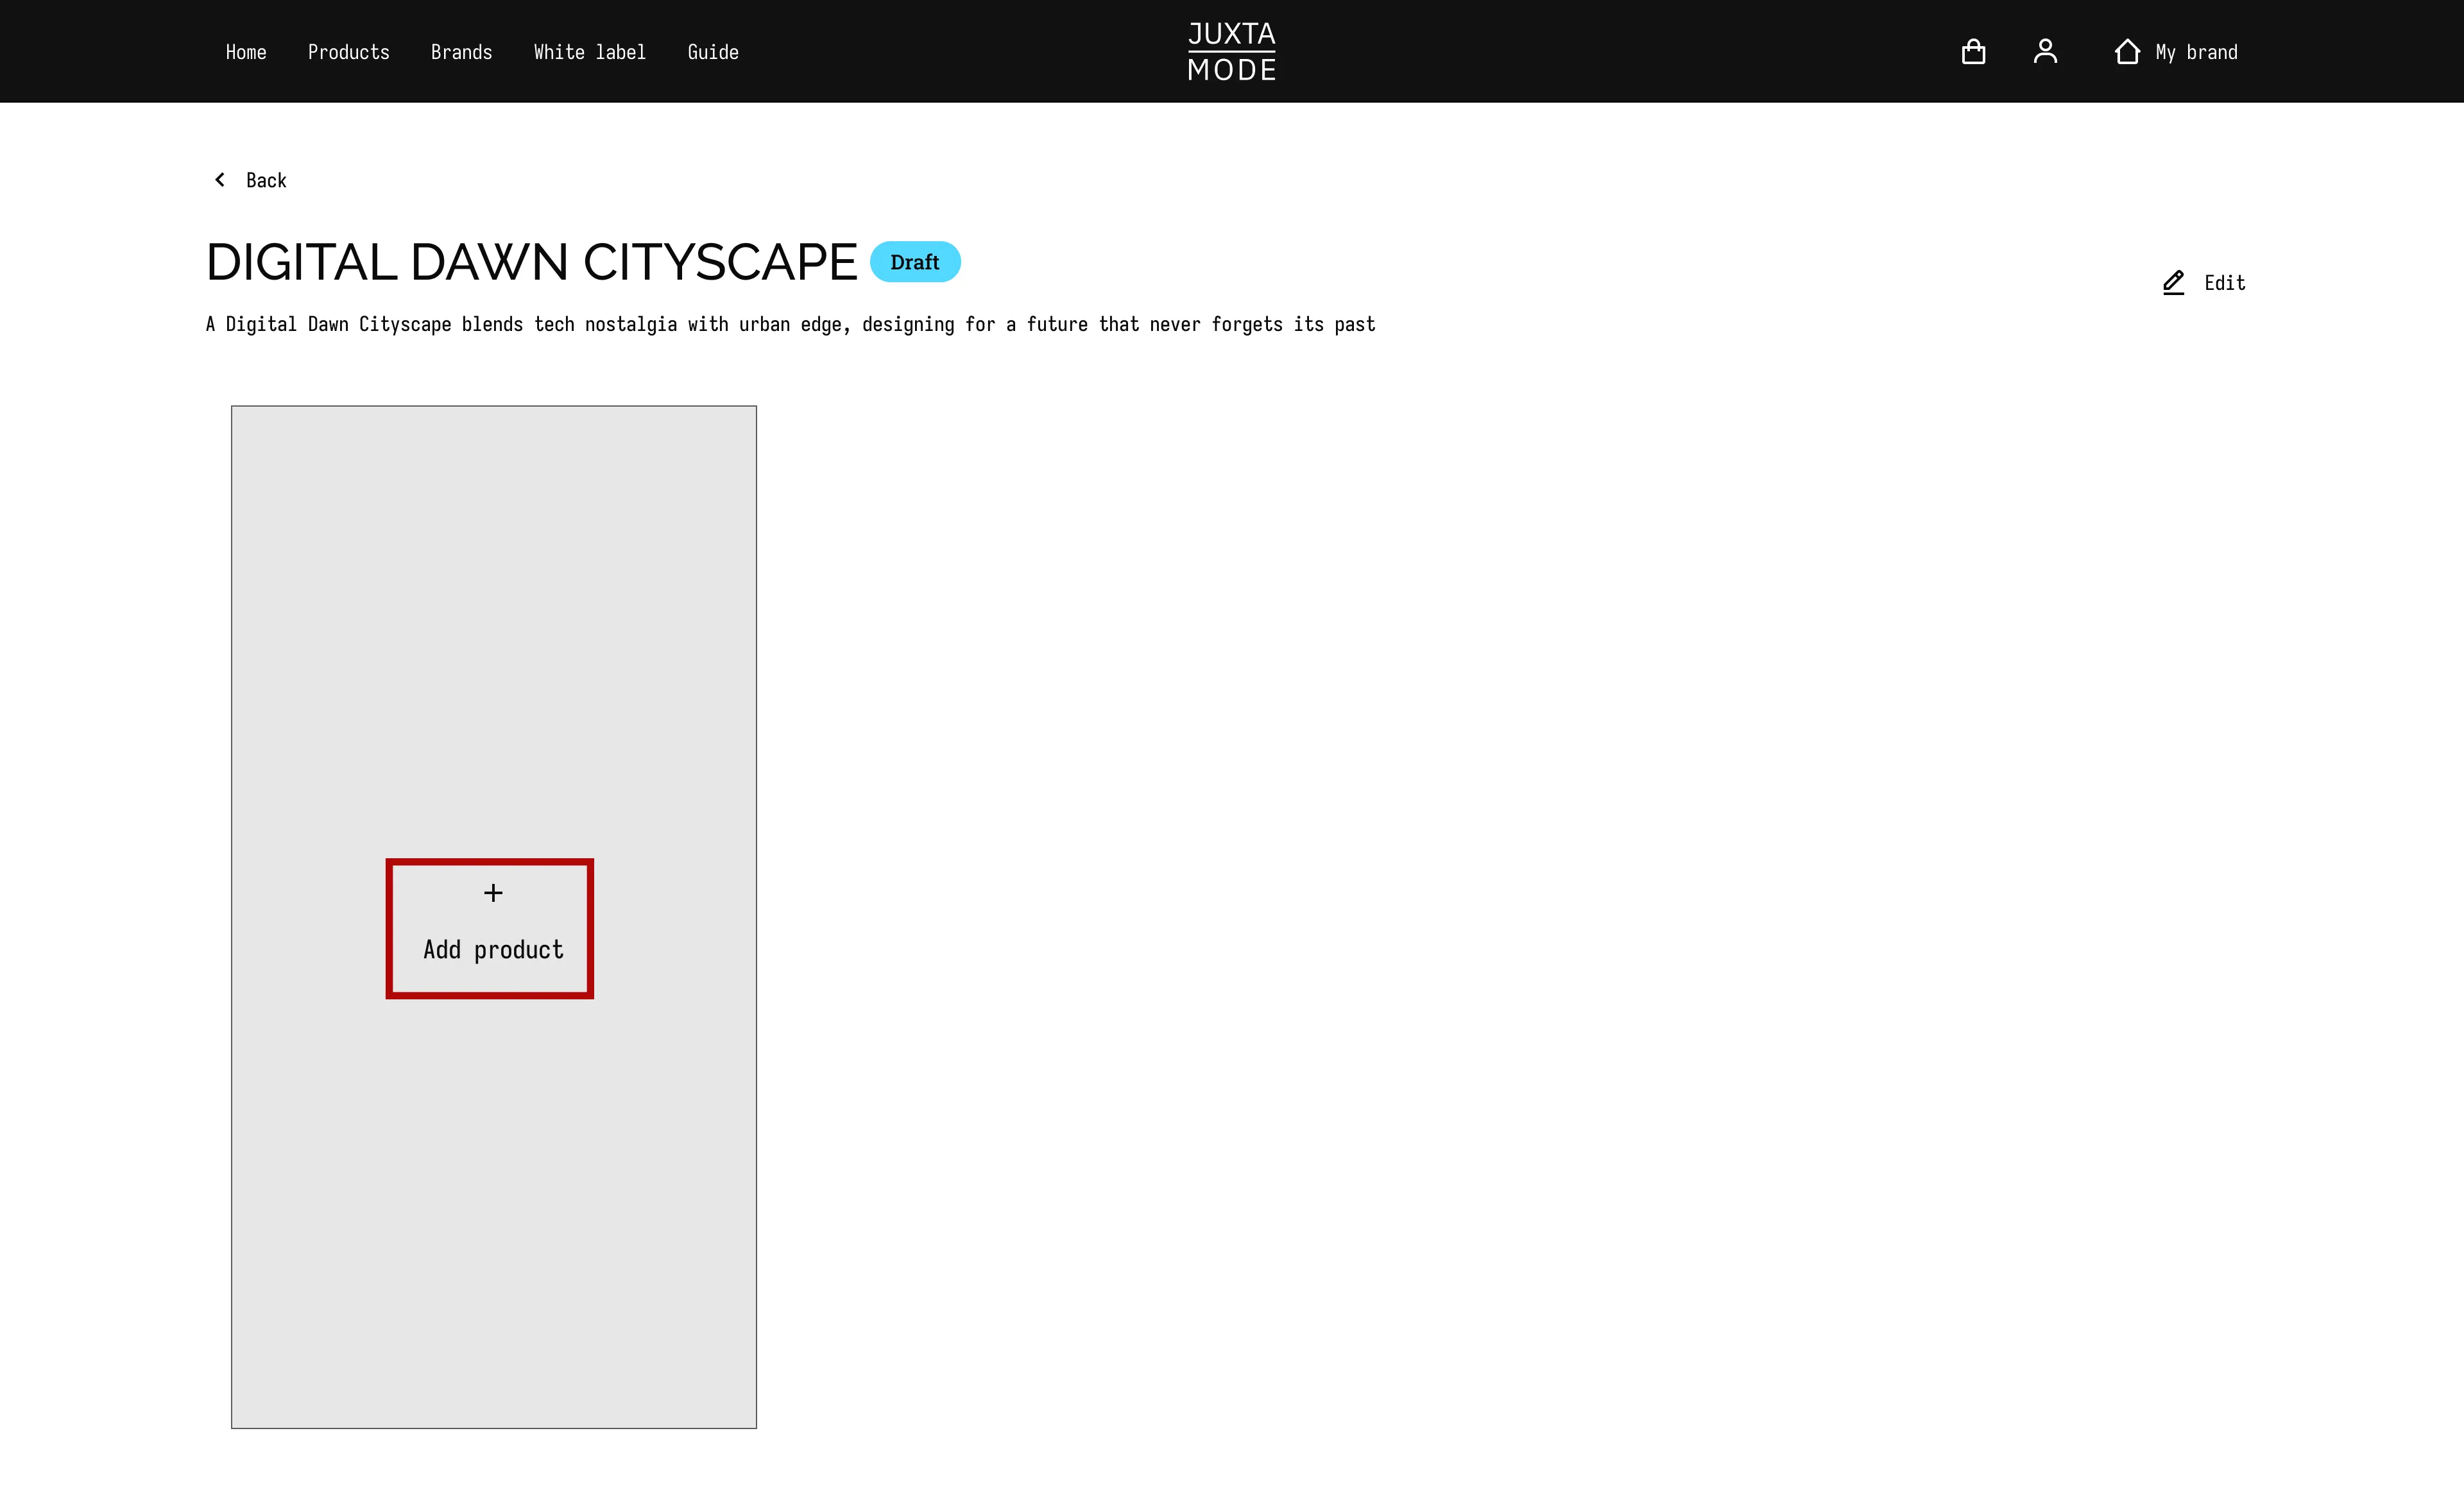Open the Products menu item
The height and width of the screenshot is (1508, 2464).
pos(348,52)
